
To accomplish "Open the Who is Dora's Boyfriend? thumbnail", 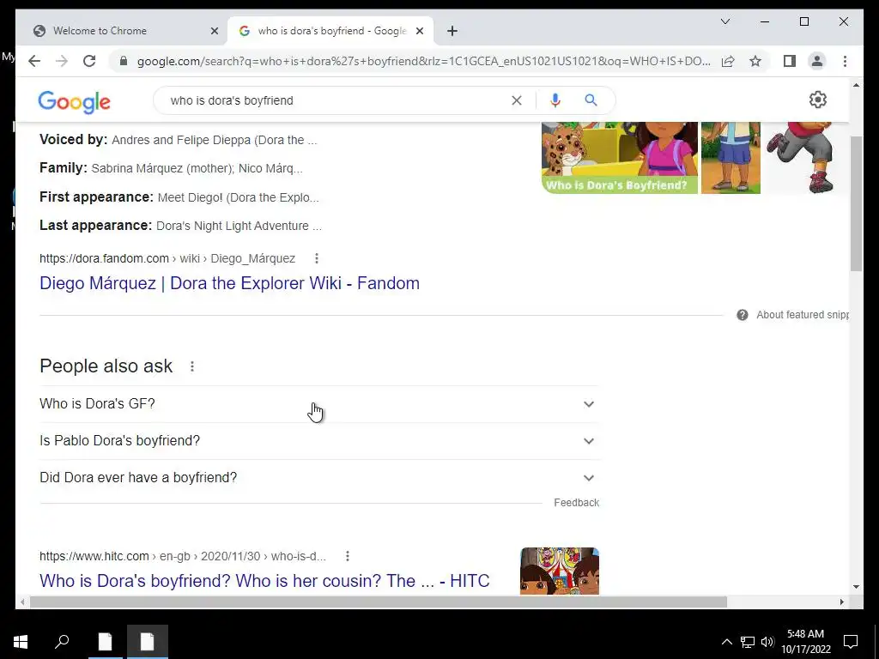I will coord(620,158).
